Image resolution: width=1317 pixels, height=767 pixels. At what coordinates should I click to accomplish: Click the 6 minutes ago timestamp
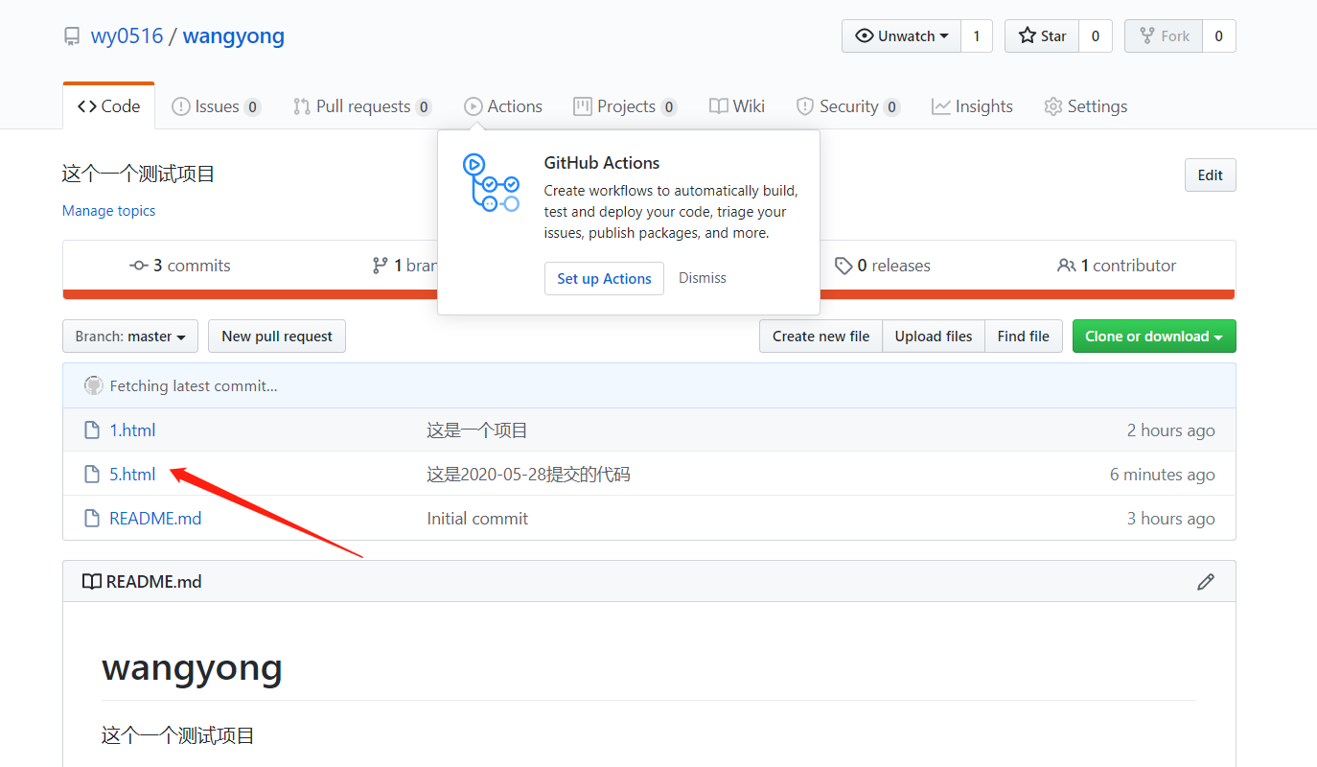(x=1163, y=475)
